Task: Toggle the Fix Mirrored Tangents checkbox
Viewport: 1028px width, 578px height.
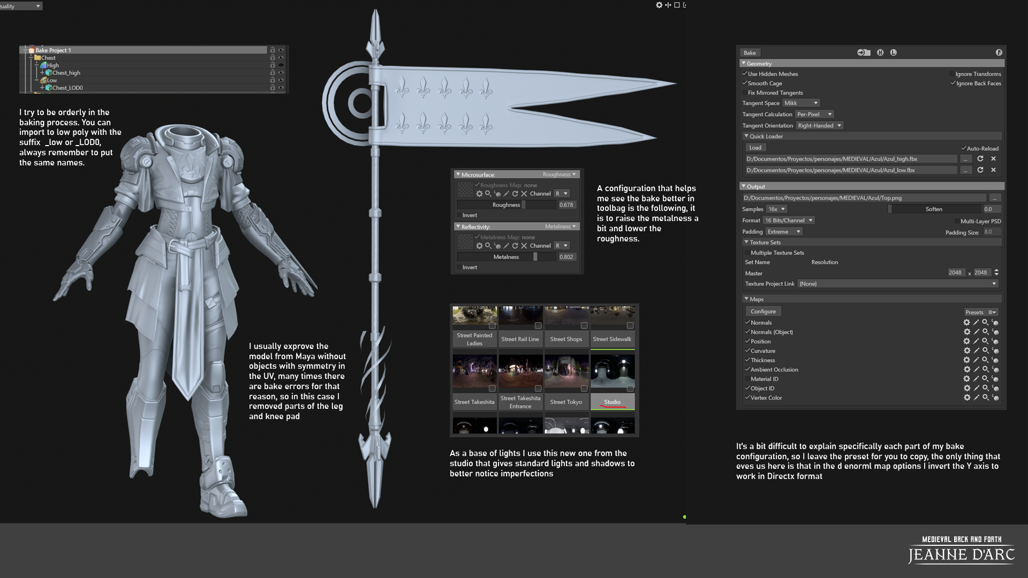Action: 745,93
